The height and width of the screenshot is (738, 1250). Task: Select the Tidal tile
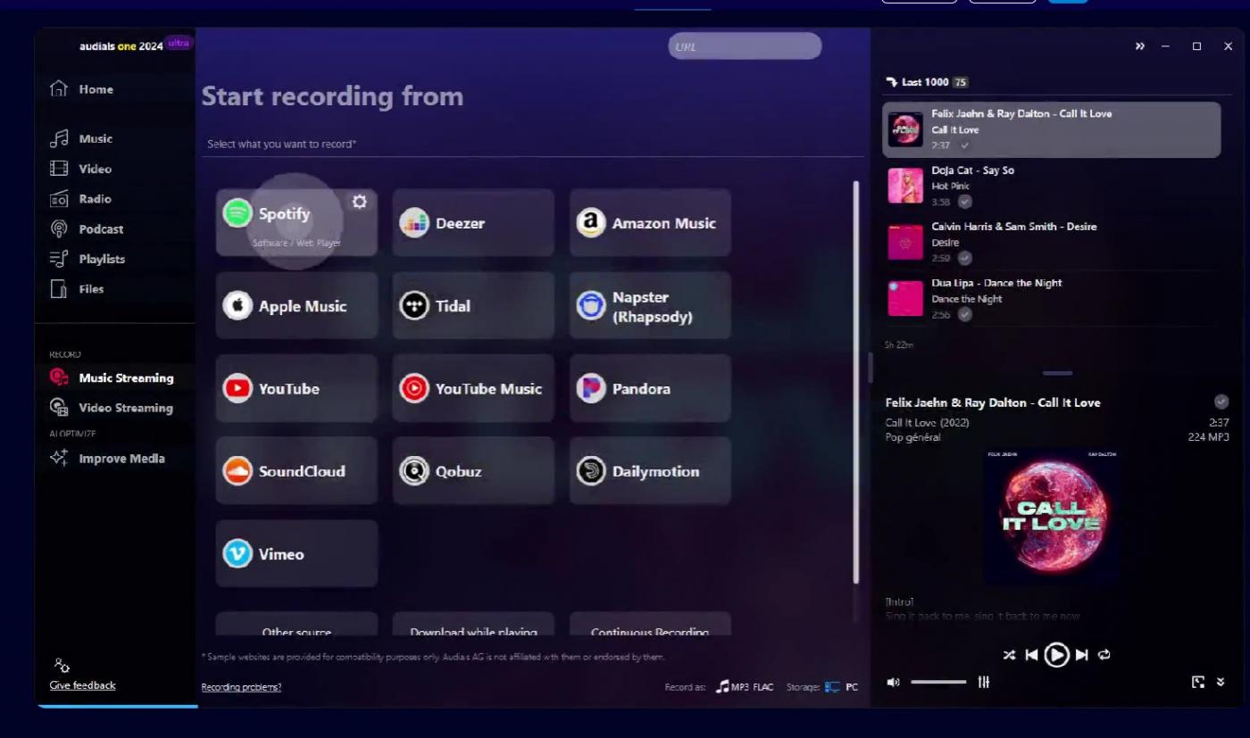click(473, 305)
